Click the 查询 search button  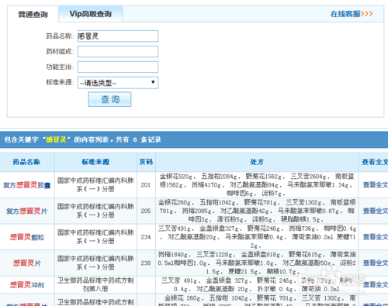coord(109,99)
